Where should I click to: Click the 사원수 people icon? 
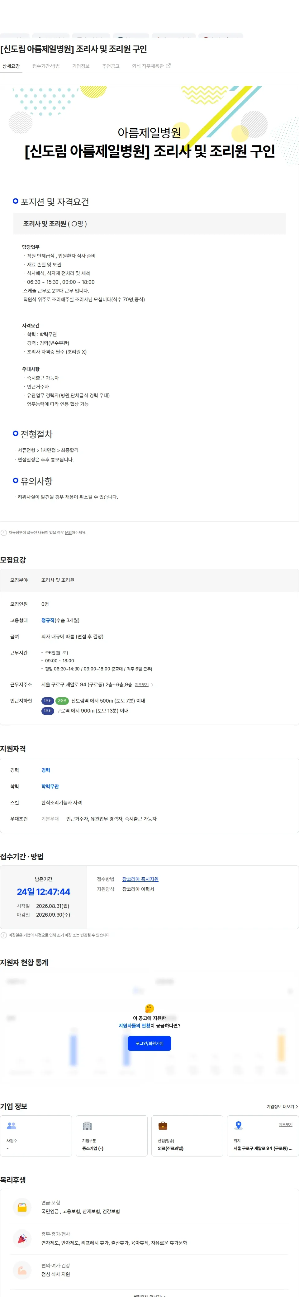pyautogui.click(x=12, y=1125)
